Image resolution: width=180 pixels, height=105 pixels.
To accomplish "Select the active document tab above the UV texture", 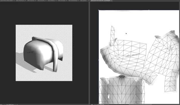I will click(100, 1).
